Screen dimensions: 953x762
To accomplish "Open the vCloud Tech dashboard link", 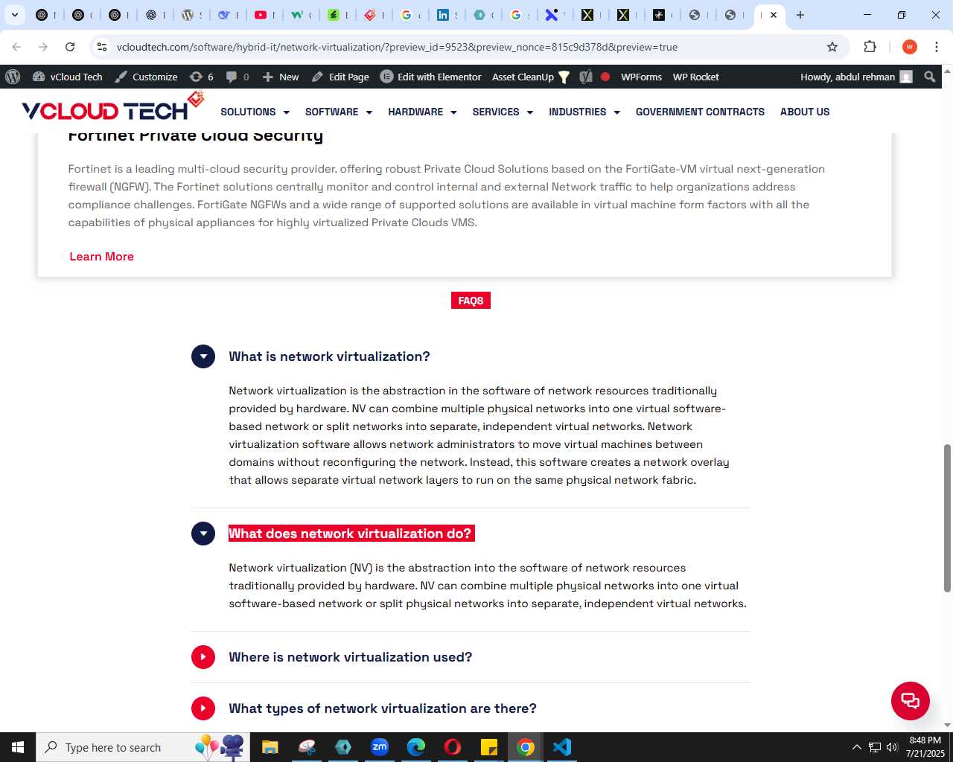I will [68, 77].
